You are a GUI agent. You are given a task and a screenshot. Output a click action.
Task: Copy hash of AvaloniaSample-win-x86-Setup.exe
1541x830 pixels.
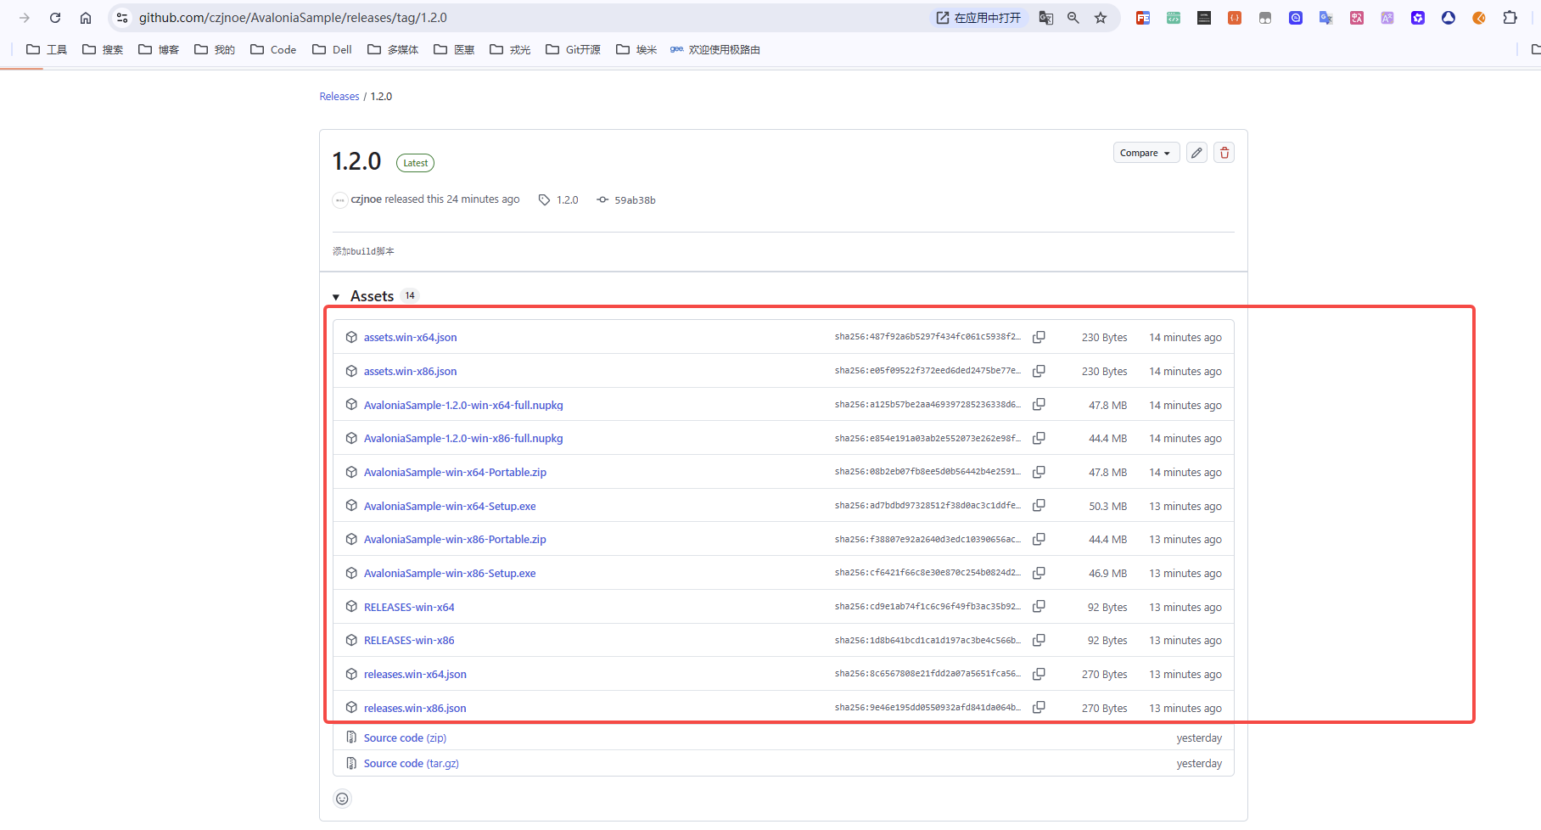[1039, 573]
